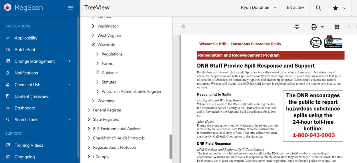The width and height of the screenshot is (357, 163).
Task: Click the hamburger menu icon beside RegScan
Action: [70, 8]
